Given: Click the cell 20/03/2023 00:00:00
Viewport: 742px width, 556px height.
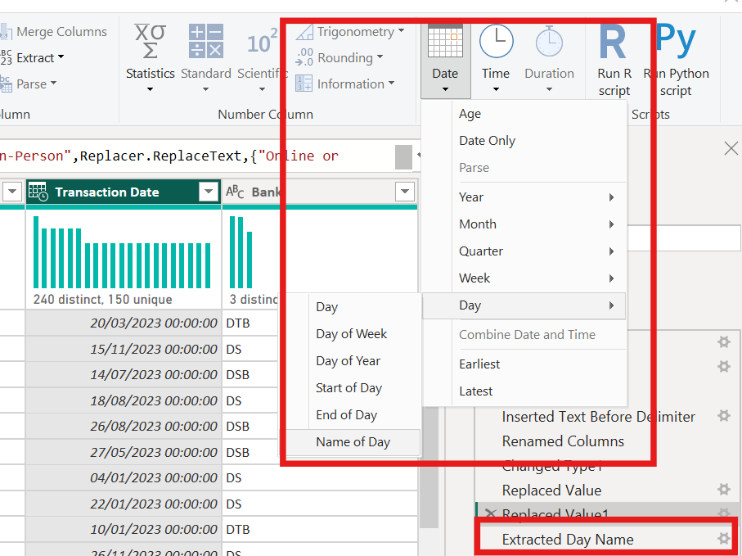Looking at the screenshot, I should coord(124,323).
